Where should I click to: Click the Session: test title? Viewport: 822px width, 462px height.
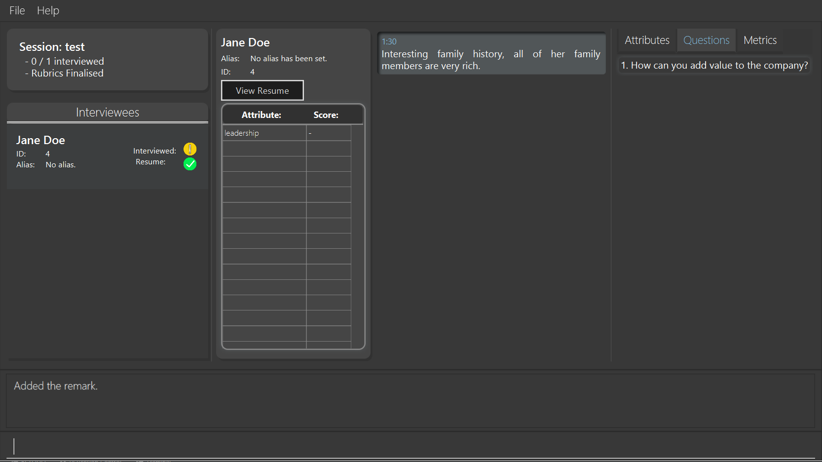tap(52, 47)
